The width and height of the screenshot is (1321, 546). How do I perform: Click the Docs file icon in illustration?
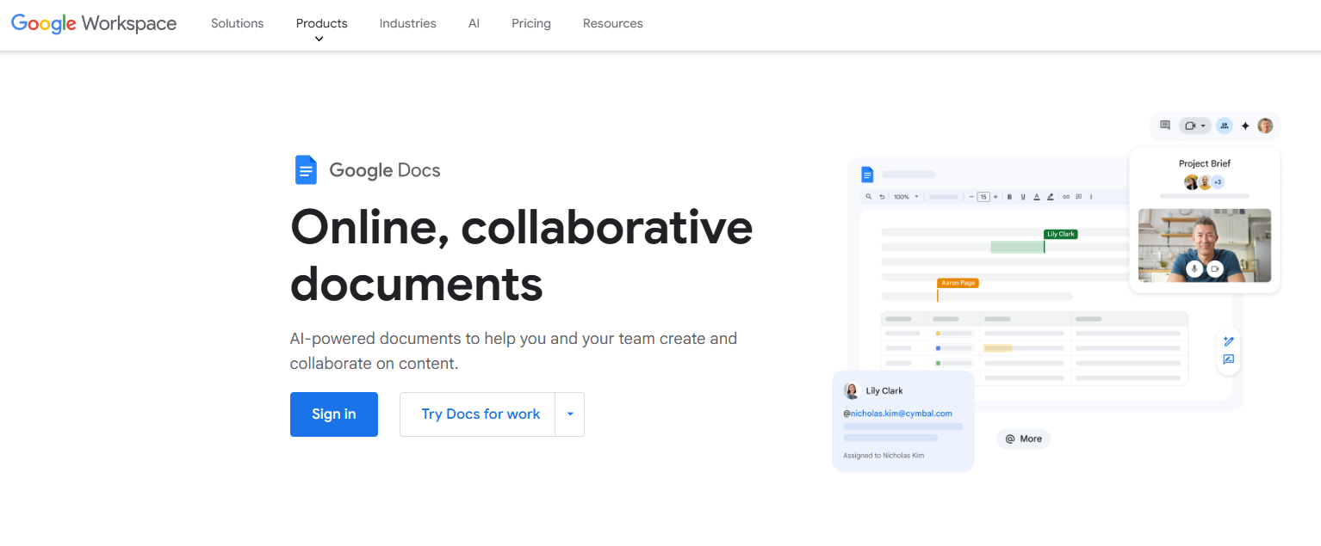867,175
